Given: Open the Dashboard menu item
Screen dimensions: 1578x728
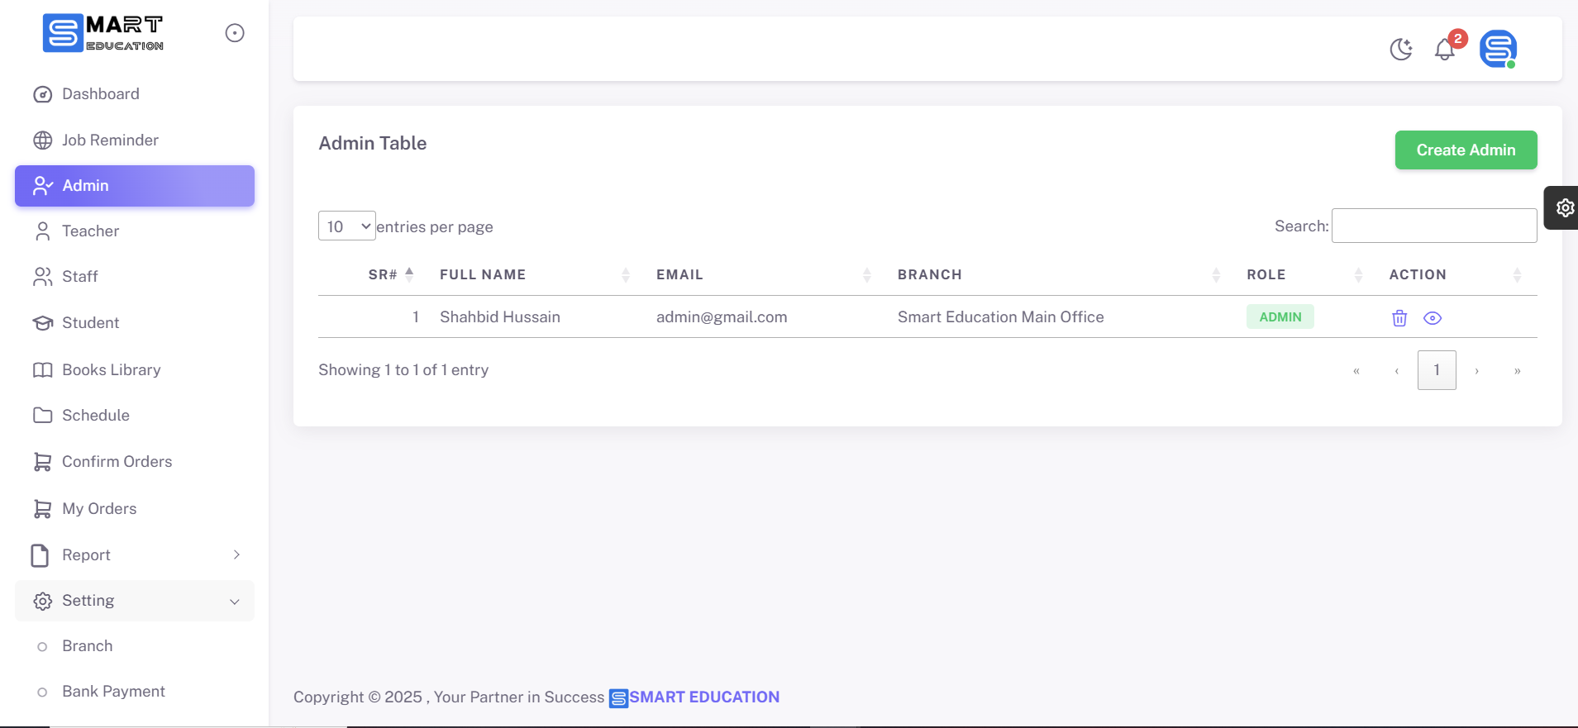Looking at the screenshot, I should click(100, 94).
